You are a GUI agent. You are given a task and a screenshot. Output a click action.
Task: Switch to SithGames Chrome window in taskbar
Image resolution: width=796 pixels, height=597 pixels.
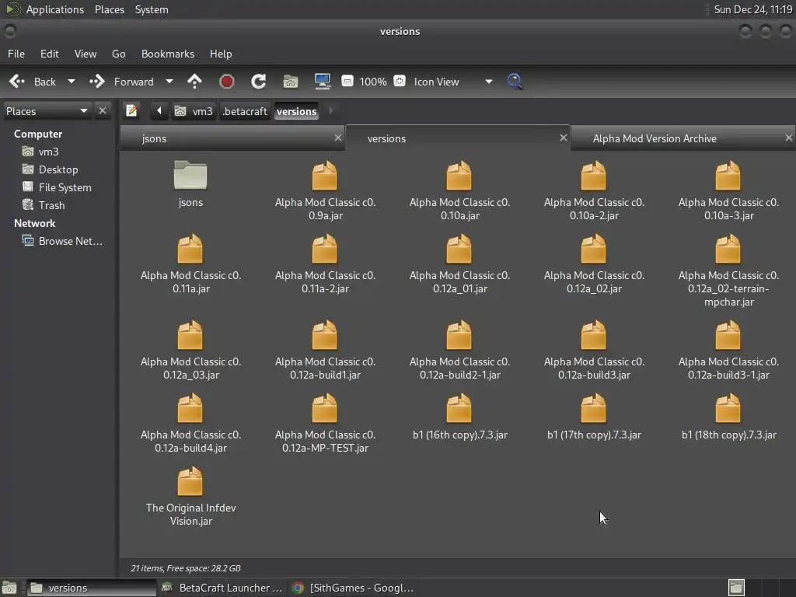coord(354,588)
